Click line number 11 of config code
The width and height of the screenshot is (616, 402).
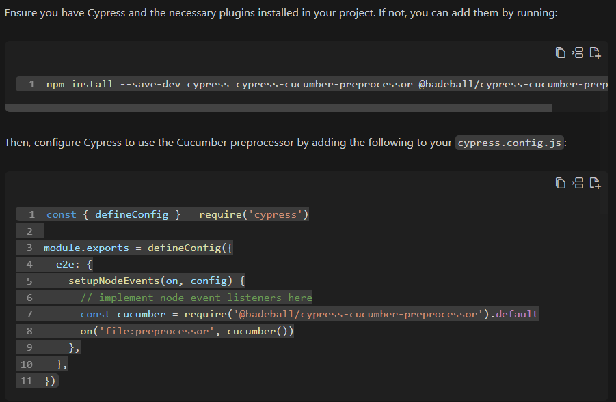click(x=26, y=381)
